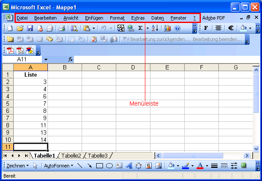Create a new blank workbook
Screen dimensions: 262x181
click(10, 28)
